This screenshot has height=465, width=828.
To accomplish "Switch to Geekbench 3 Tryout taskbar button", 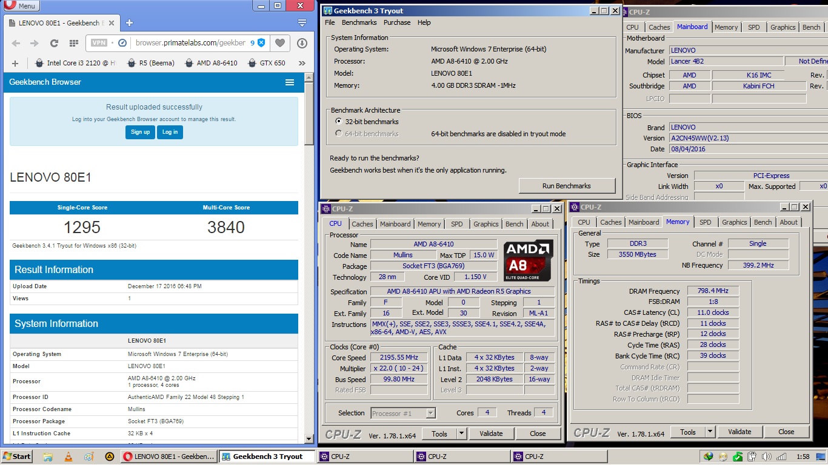I will point(267,457).
